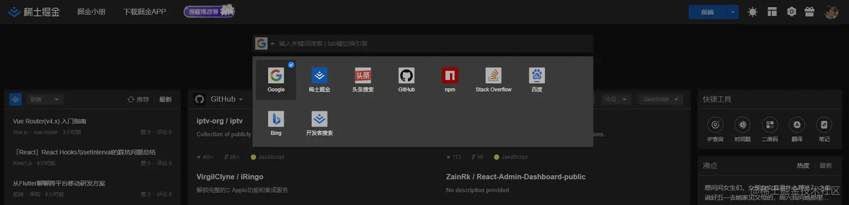
Task: Click the gift box icon
Action: click(x=810, y=12)
